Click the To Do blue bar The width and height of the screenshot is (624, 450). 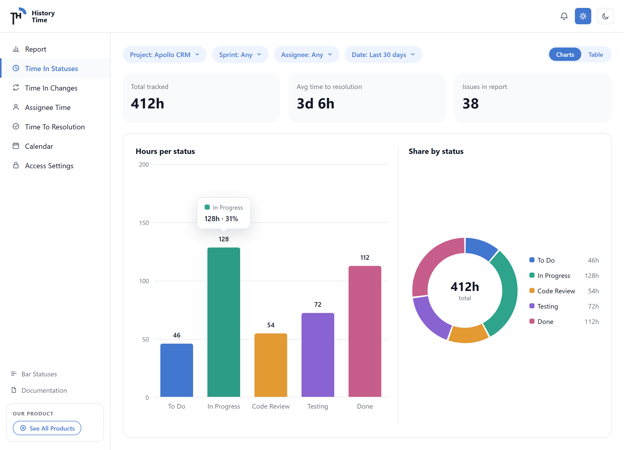(x=177, y=370)
